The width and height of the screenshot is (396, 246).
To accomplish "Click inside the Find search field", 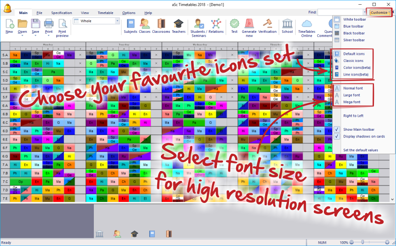I will click(340, 13).
